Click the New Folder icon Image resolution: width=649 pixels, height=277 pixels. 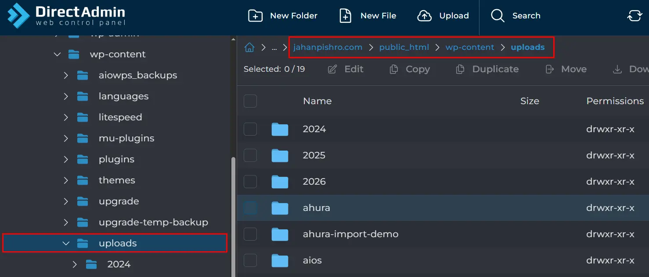[x=255, y=16]
